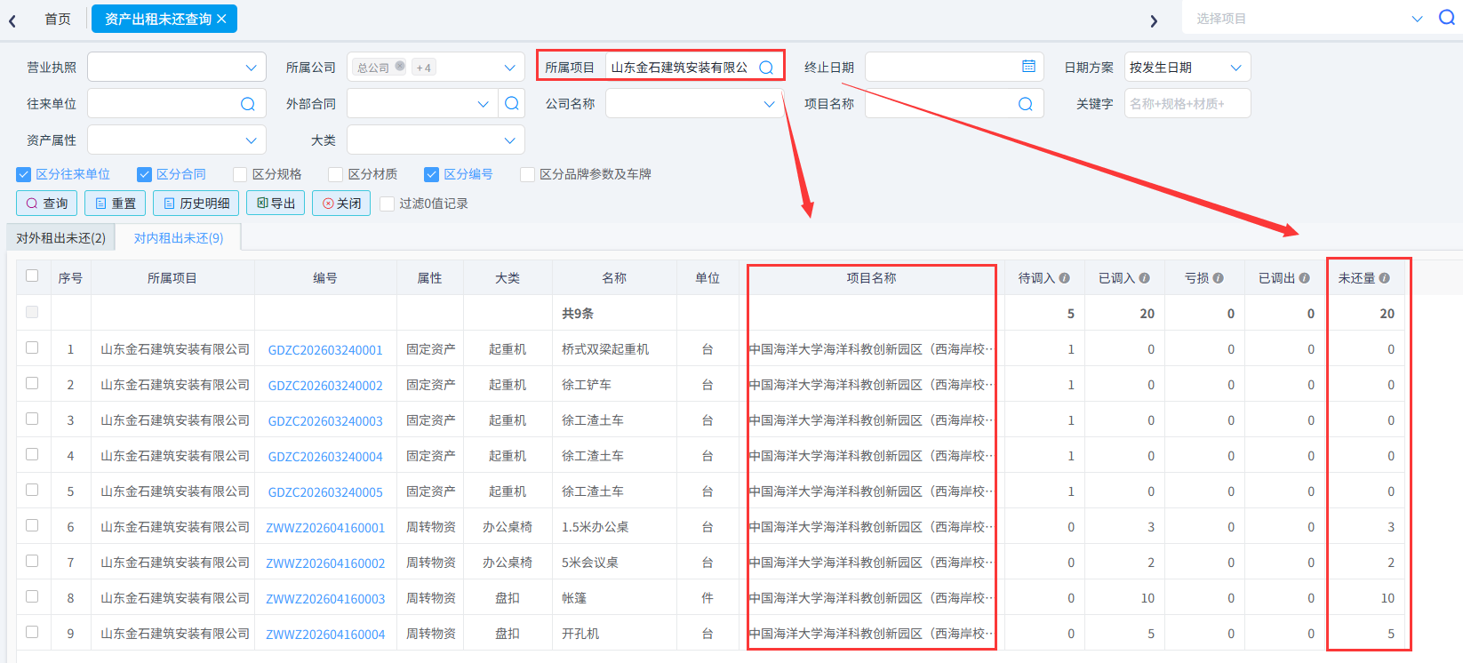Go to the 首页 tab
1463x663 pixels.
(x=58, y=19)
